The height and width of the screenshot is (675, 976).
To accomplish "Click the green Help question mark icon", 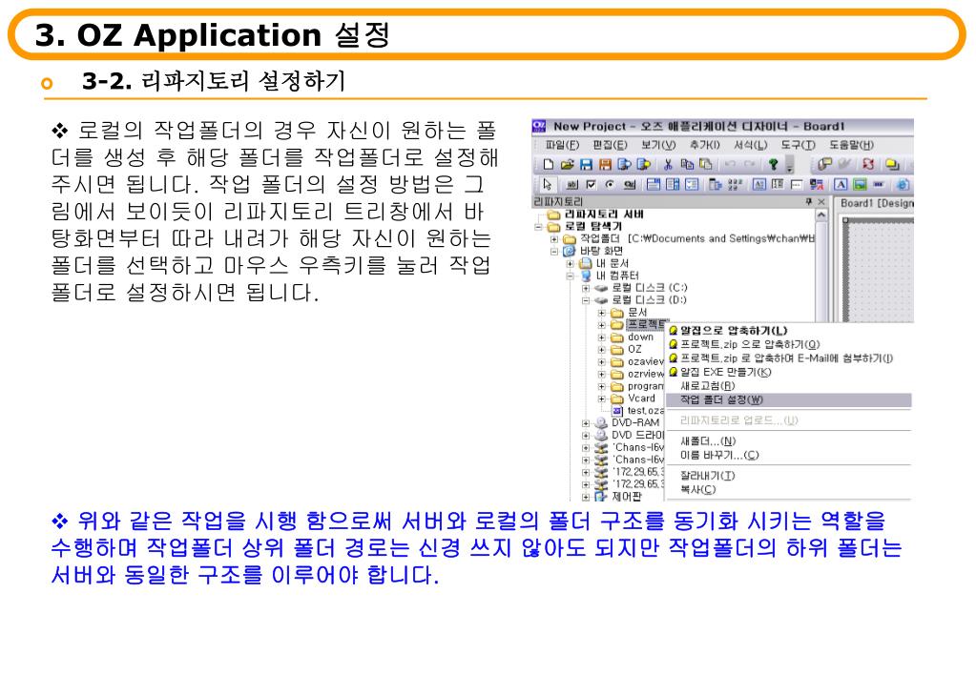I will [x=774, y=163].
